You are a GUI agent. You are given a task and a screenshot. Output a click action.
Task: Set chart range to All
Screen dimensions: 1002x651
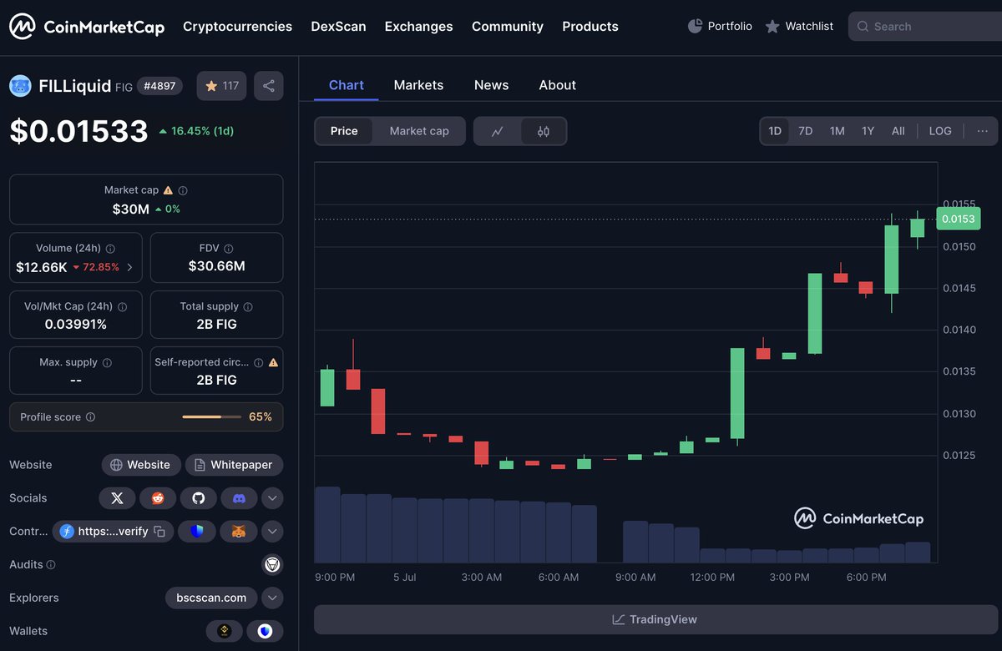coord(898,131)
